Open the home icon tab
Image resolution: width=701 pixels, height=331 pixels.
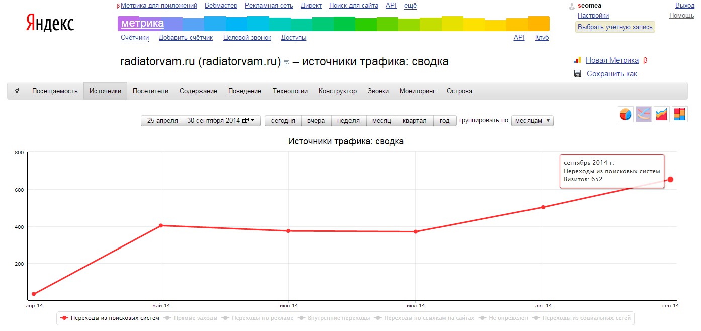pos(17,91)
